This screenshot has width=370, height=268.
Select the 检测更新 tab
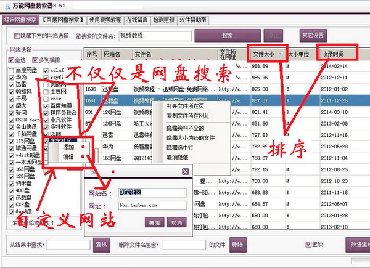[164, 20]
